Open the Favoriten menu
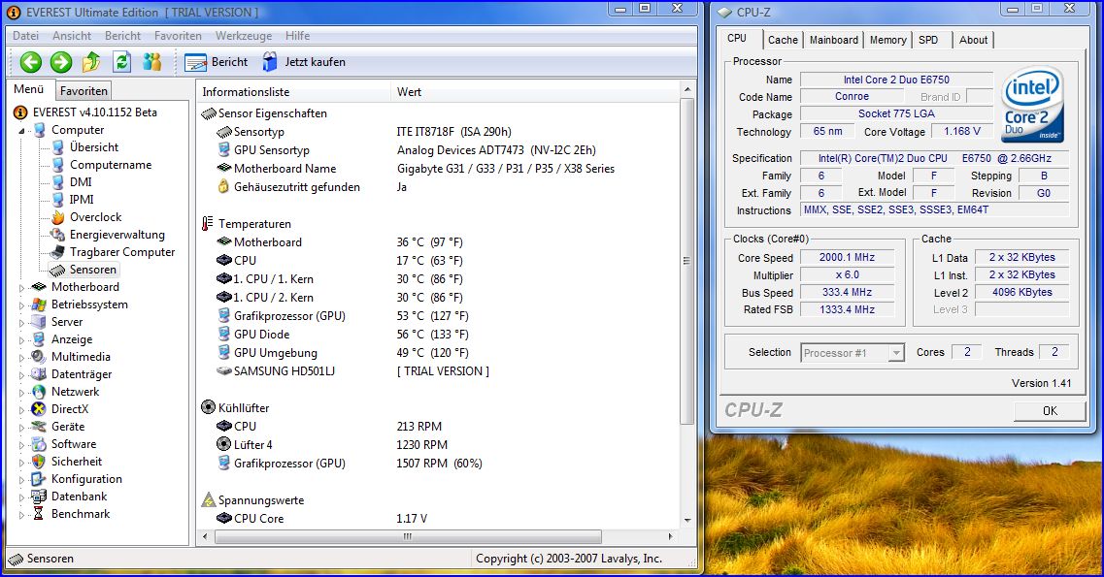Image resolution: width=1104 pixels, height=577 pixels. click(178, 36)
